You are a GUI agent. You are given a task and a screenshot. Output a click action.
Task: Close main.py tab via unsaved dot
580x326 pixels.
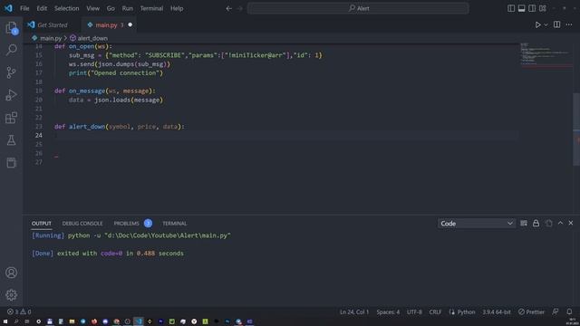pyautogui.click(x=130, y=24)
